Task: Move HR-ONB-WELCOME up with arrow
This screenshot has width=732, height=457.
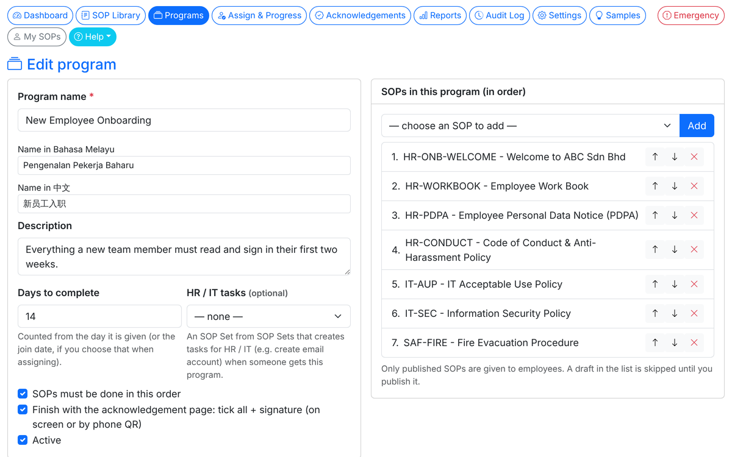Action: [x=655, y=157]
